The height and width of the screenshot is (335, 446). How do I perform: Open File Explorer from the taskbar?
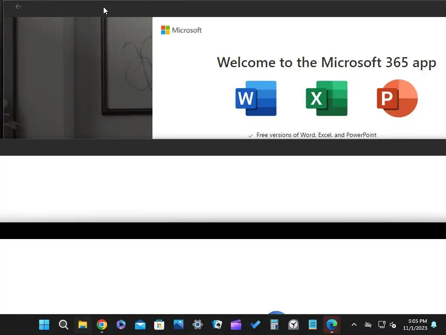83,325
